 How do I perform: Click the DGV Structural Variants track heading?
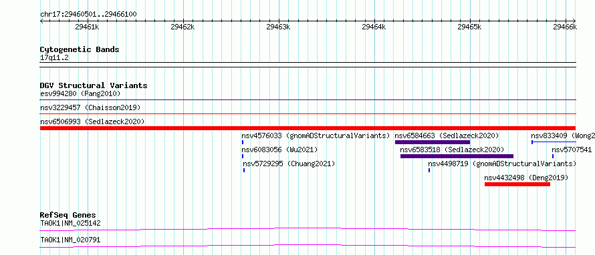tap(94, 85)
